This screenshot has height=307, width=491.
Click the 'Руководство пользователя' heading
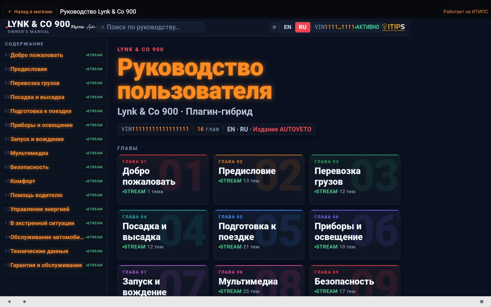tap(195, 79)
